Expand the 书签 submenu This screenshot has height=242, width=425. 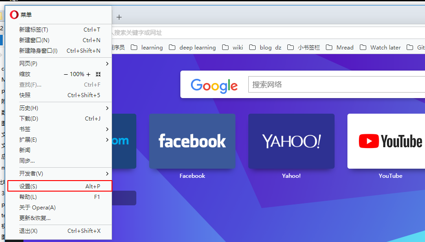[60, 129]
